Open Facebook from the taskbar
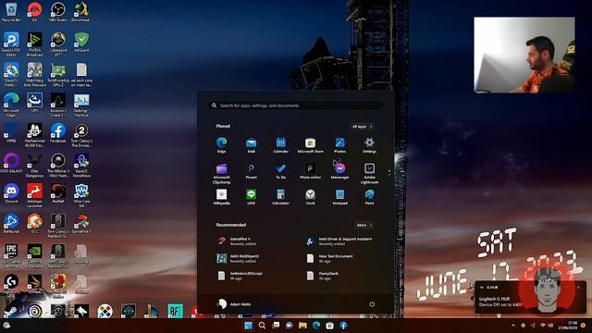The height and width of the screenshot is (333, 592). point(343,326)
